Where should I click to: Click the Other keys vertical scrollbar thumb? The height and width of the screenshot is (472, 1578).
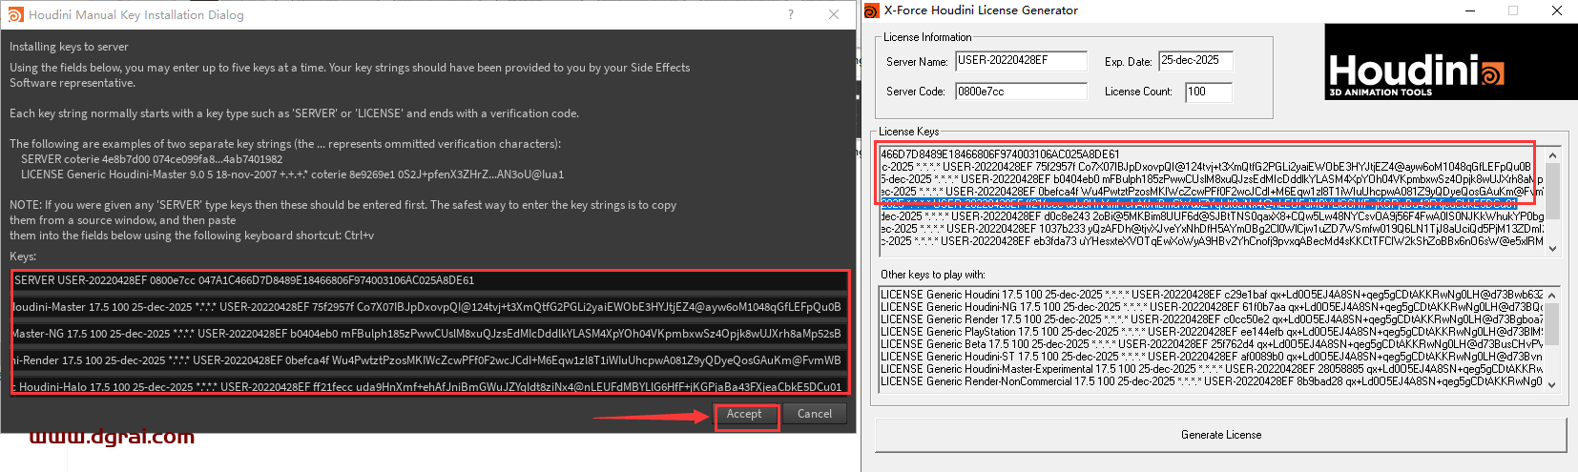(1552, 325)
